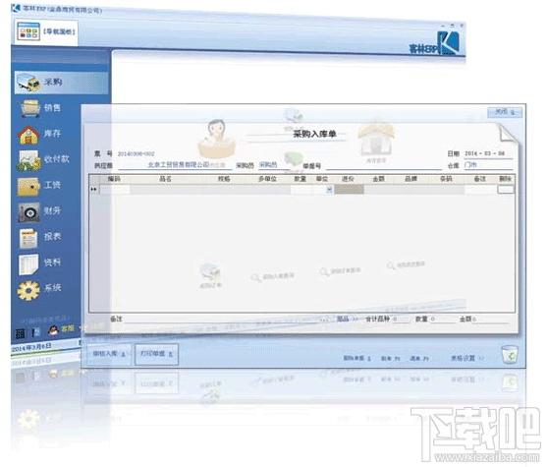Click the 客林ERP logo at top right

click(434, 43)
